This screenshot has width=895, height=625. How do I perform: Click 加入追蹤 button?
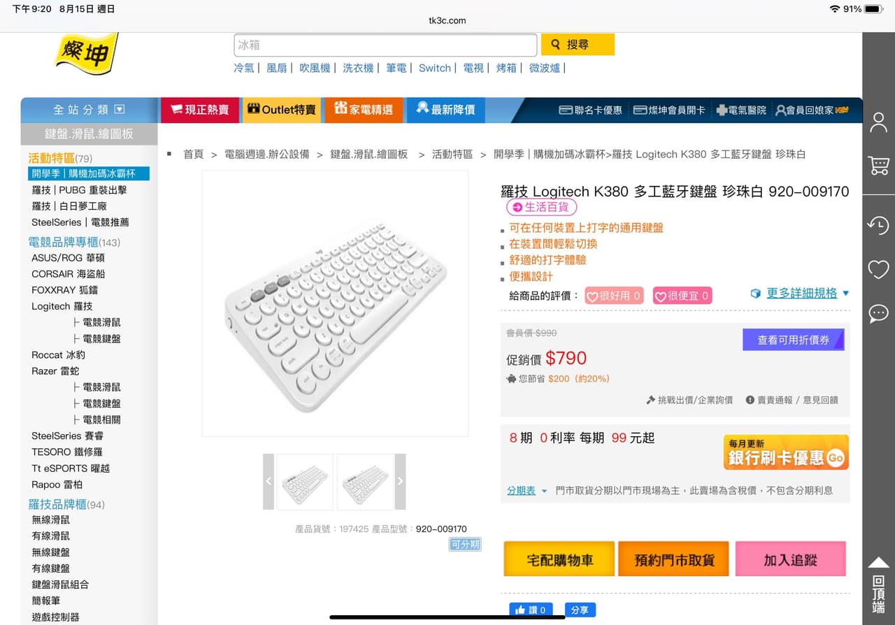(x=790, y=559)
